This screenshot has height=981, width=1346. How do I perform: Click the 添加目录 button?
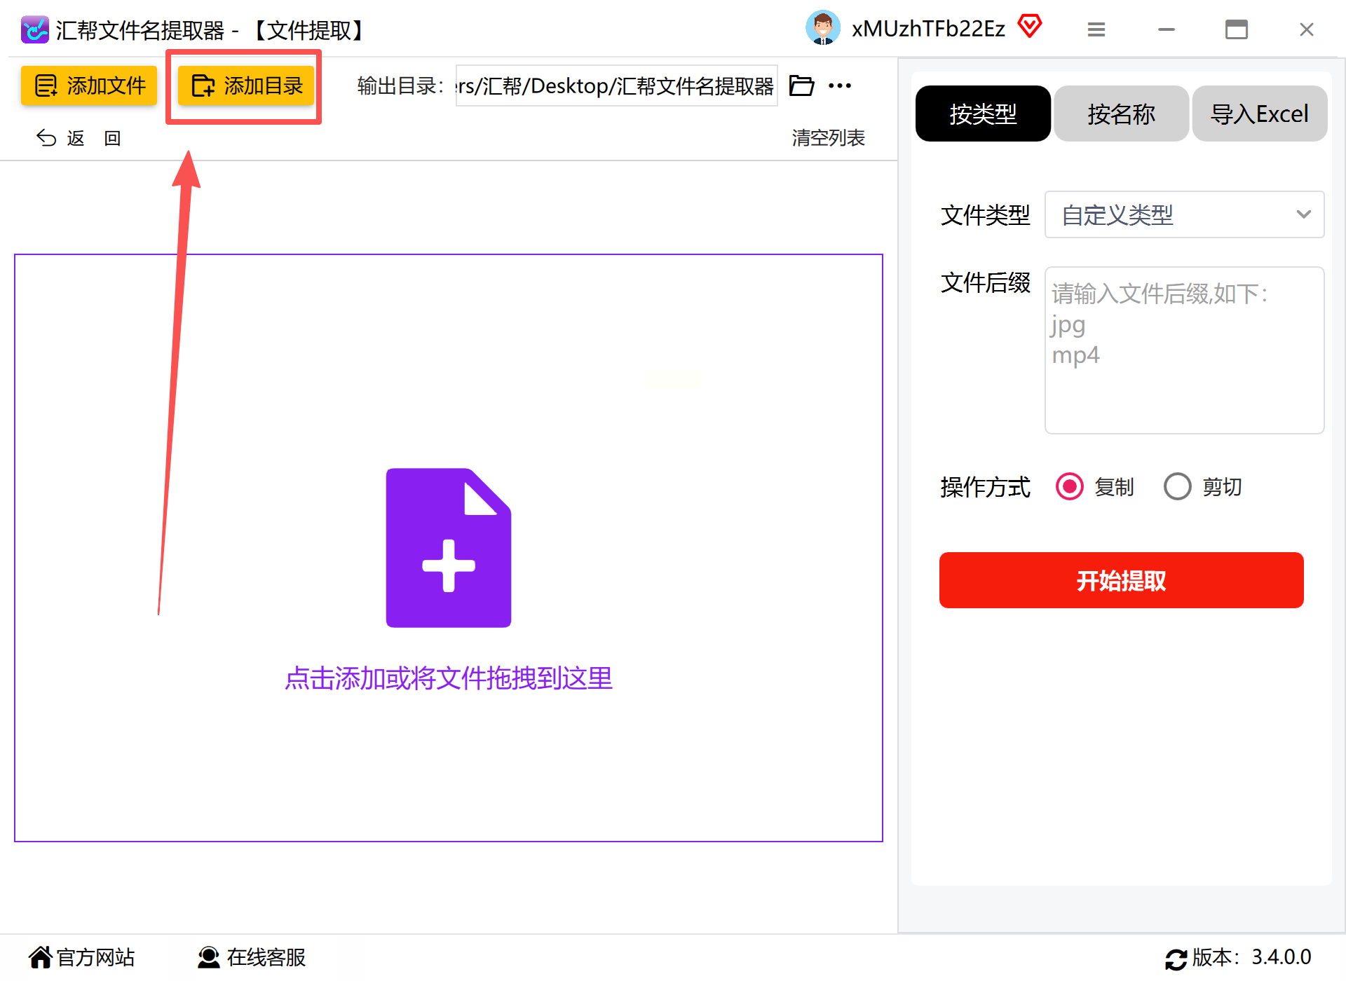pyautogui.click(x=245, y=85)
